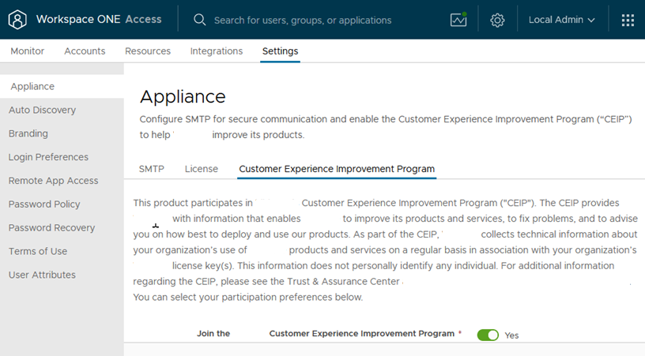Open the License sub-tab
This screenshot has width=645, height=356.
pos(201,169)
